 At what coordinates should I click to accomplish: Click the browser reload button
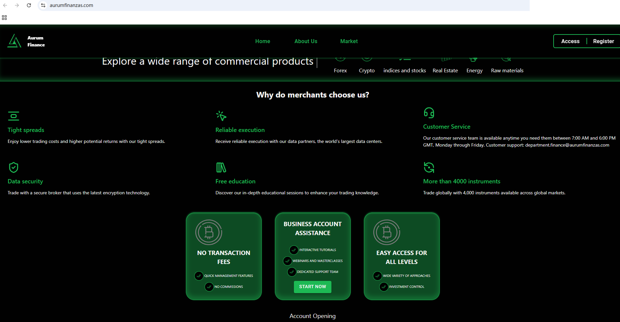29,5
